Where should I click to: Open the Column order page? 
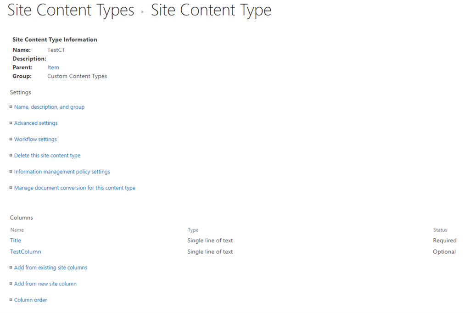[x=31, y=300]
